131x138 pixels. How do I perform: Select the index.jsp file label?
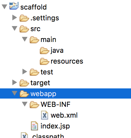click(x=55, y=126)
